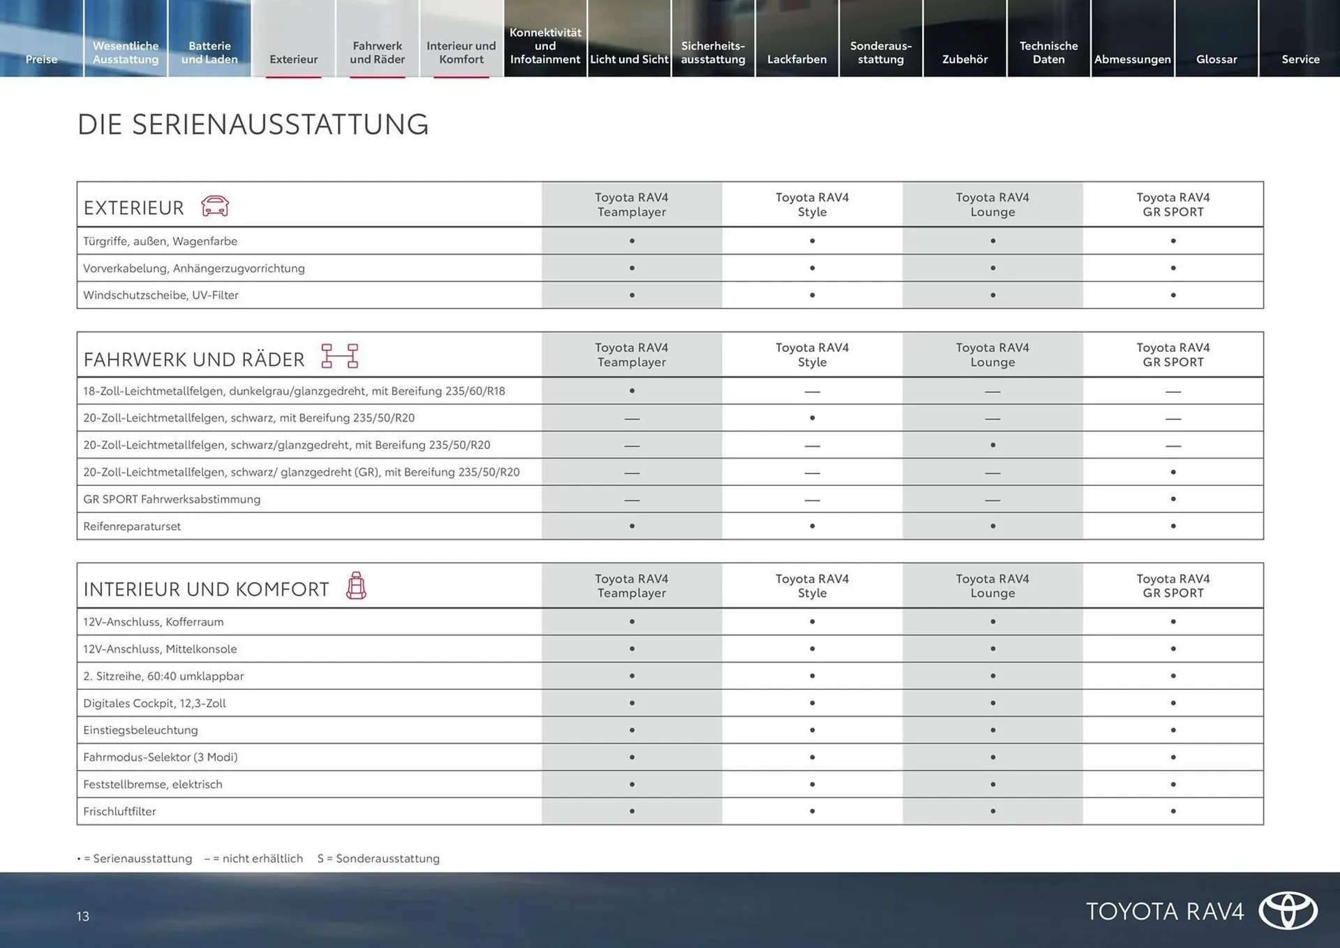Open the Service tab
The height and width of the screenshot is (948, 1340).
coord(1300,59)
